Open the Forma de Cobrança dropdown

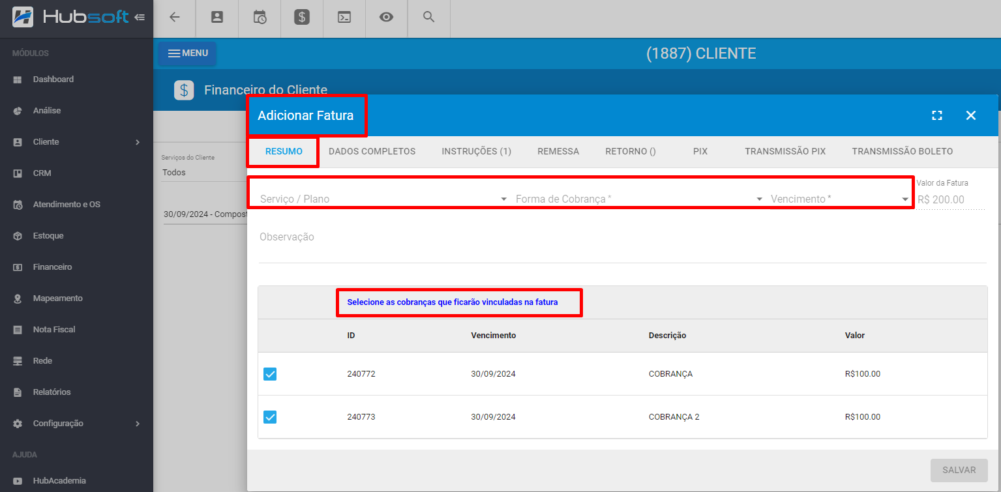(x=638, y=199)
